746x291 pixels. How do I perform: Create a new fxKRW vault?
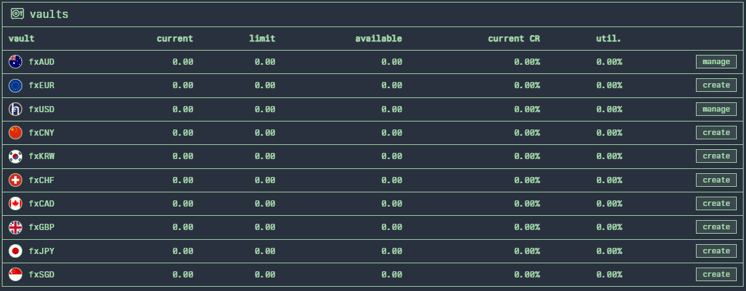[x=716, y=157]
